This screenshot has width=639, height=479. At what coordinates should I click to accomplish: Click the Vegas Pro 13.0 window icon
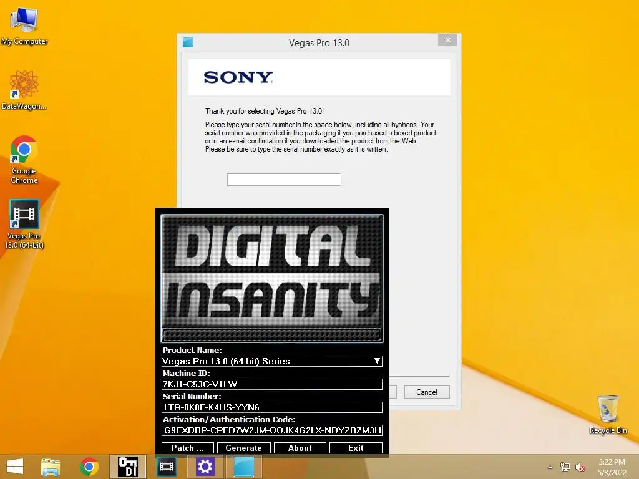pos(187,42)
